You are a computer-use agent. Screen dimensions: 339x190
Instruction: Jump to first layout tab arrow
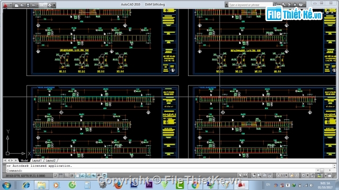(x=5, y=160)
